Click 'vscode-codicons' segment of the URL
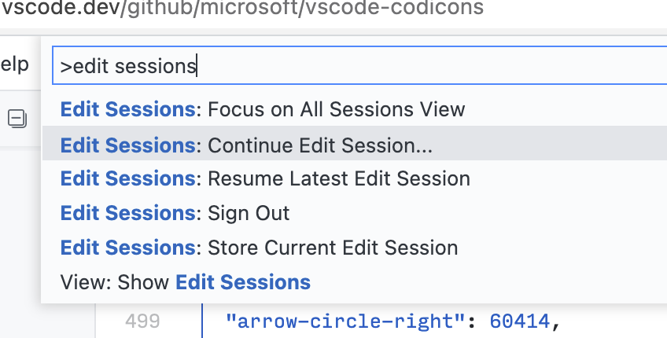Screen dimensions: 667x338 tap(394, 8)
